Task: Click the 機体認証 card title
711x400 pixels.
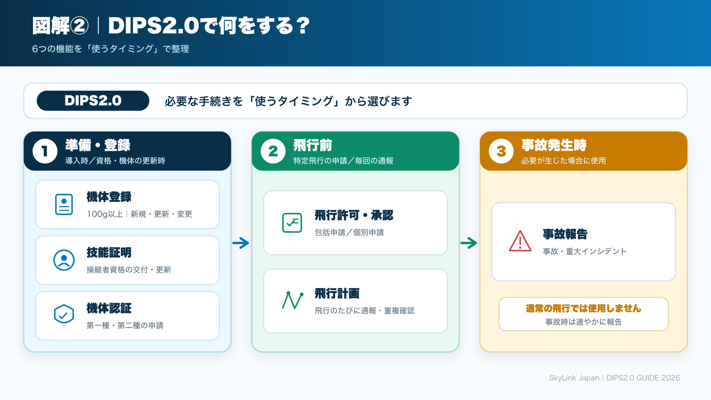Action: (x=109, y=308)
